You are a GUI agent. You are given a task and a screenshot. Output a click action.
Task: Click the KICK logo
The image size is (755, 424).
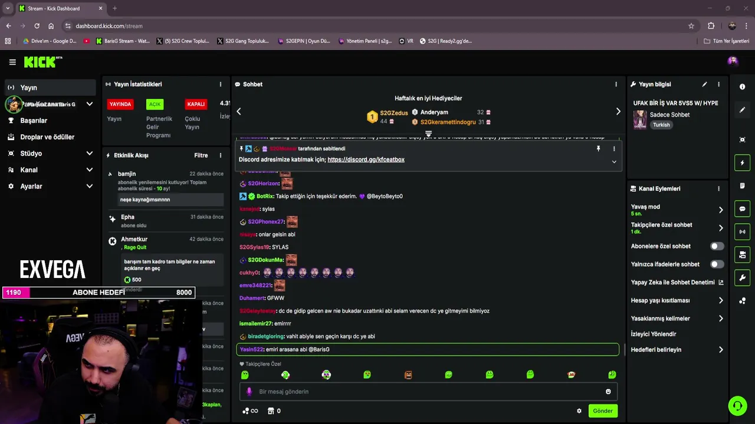[x=42, y=62]
